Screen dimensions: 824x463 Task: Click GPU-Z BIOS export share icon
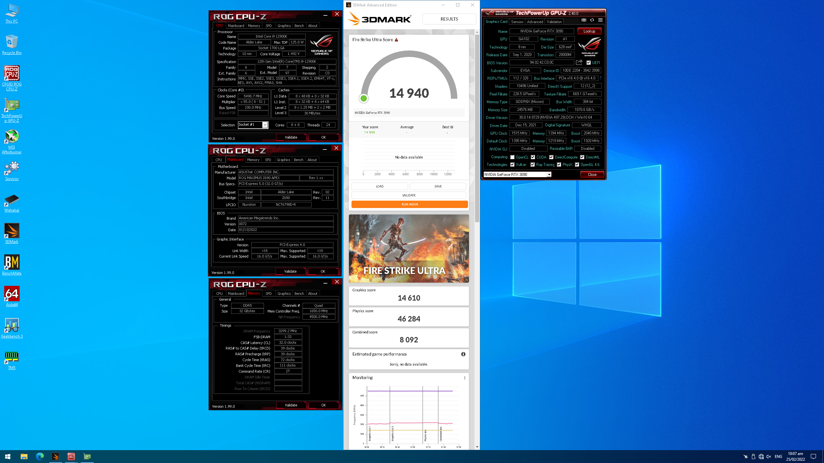579,62
